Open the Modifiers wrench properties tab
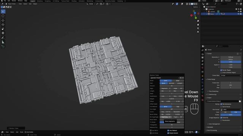Image resolution: width=243 pixels, height=136 pixels. coord(202,79)
